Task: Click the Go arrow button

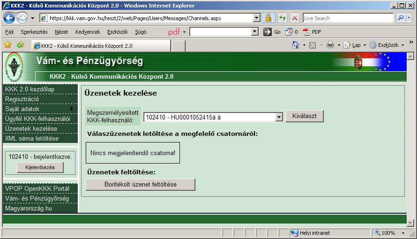Action: point(267,32)
